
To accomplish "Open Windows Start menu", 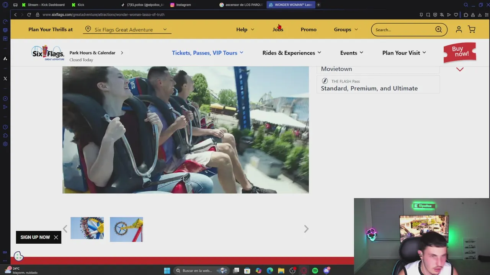I will [167, 270].
